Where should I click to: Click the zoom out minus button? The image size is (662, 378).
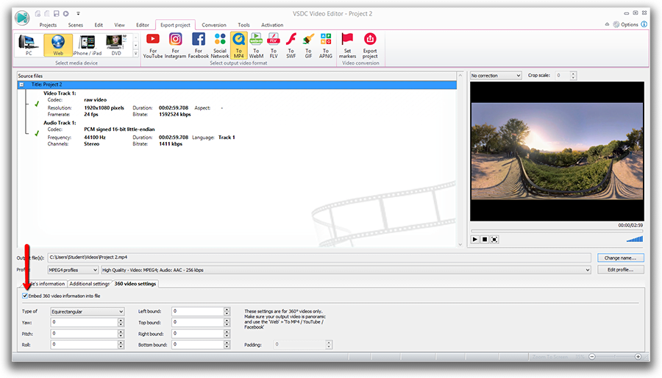[592, 357]
